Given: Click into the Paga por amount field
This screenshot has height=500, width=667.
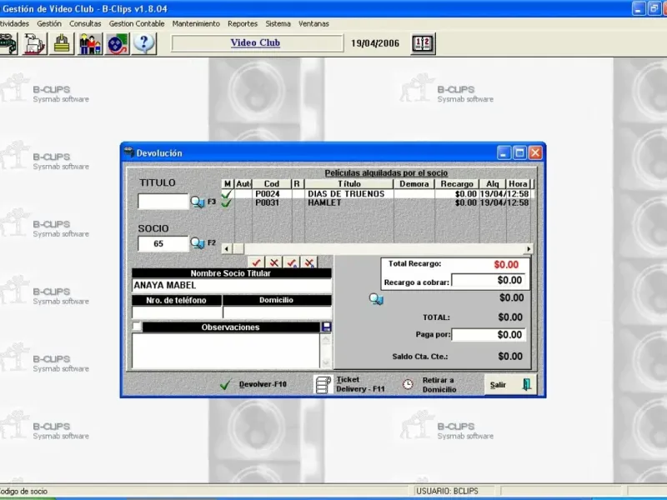Looking at the screenshot, I should point(489,335).
